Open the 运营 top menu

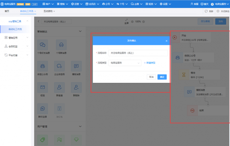pos(77,4)
